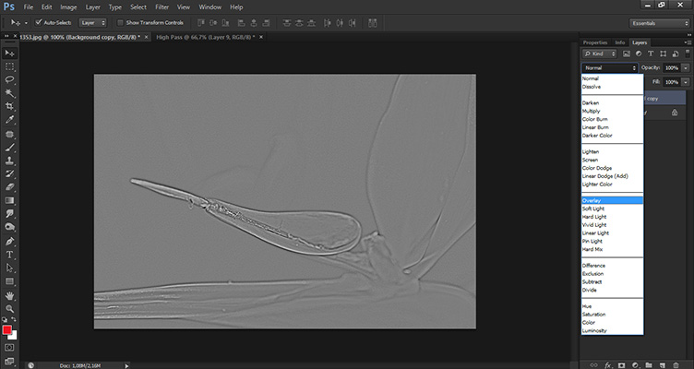Uncheck the Auto-Select checkbox
The image size is (694, 369).
point(38,22)
